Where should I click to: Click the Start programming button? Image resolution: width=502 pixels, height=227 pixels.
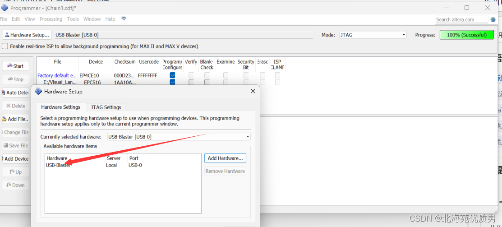pos(15,66)
